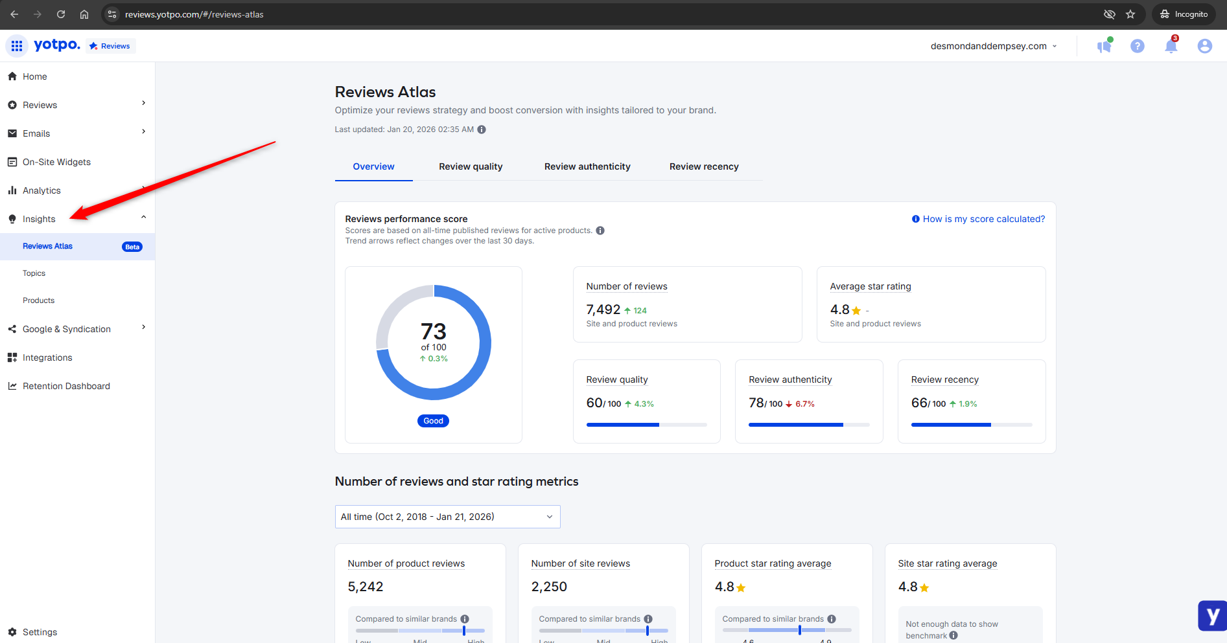Click How is my score calculated link
This screenshot has width=1227, height=643.
pyautogui.click(x=978, y=219)
